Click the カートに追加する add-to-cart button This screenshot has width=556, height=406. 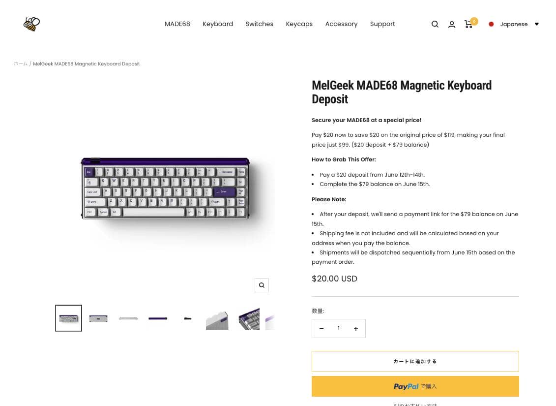(x=415, y=361)
